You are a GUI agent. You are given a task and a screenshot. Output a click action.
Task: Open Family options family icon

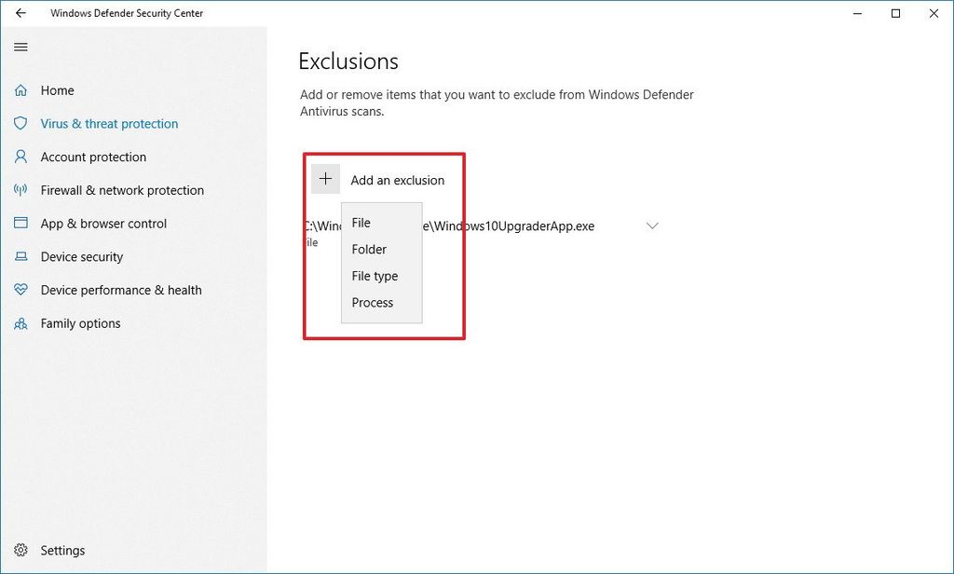click(20, 323)
